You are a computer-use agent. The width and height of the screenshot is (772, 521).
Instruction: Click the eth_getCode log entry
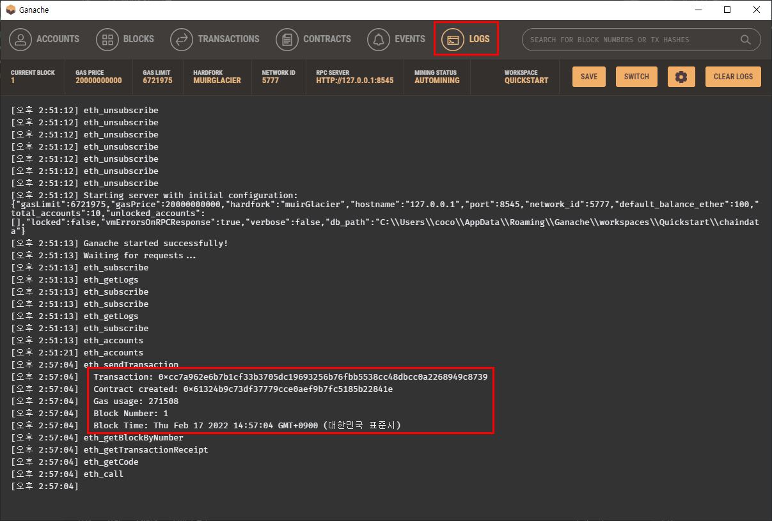111,462
